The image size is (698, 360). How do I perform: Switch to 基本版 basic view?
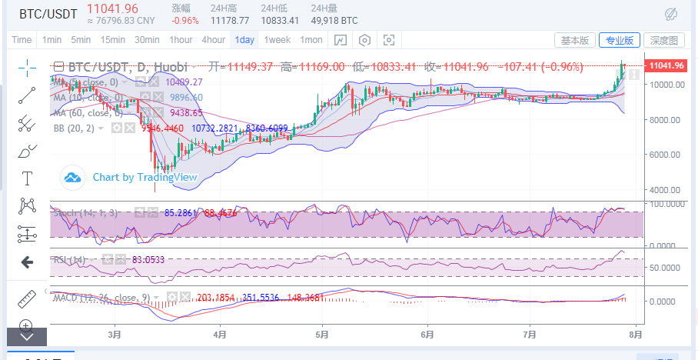[x=575, y=40]
